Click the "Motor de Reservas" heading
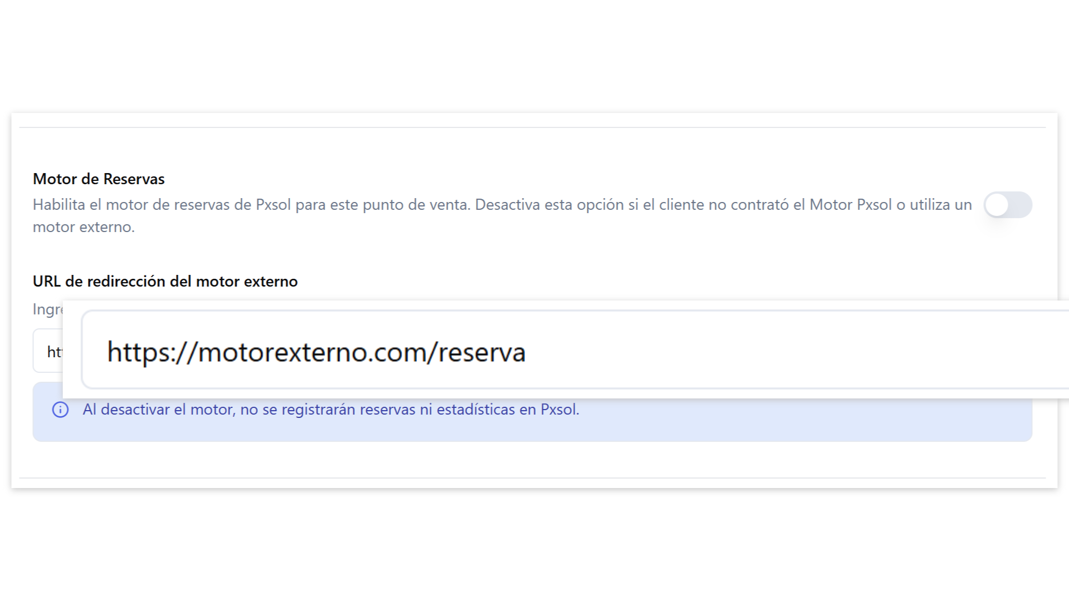This screenshot has height=601, width=1069. [x=99, y=179]
